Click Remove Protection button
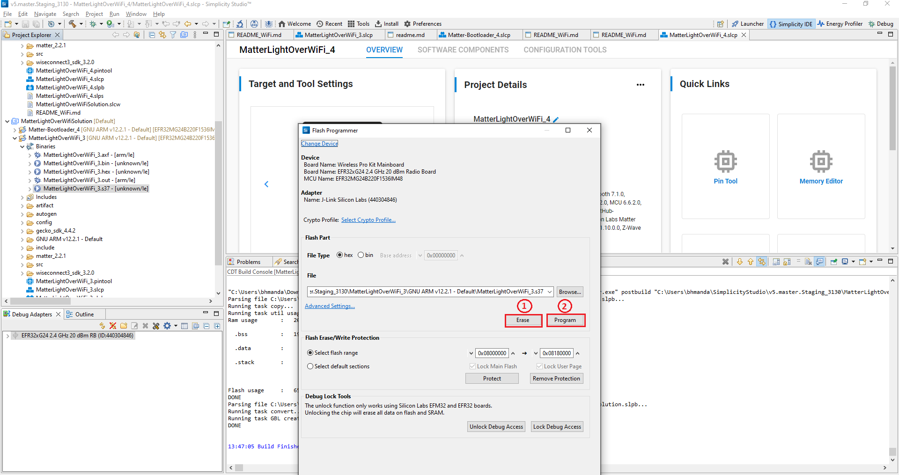Image resolution: width=899 pixels, height=475 pixels. (x=556, y=379)
